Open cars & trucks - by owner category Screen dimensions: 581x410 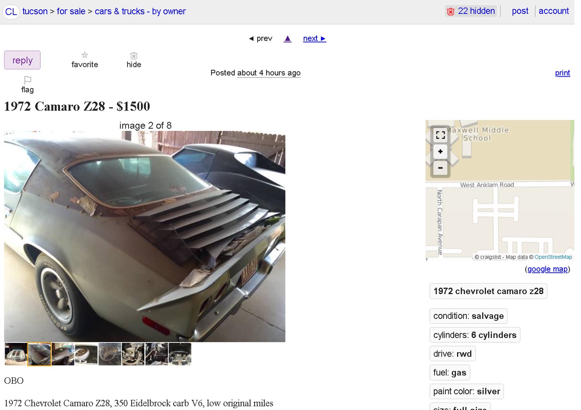point(140,11)
